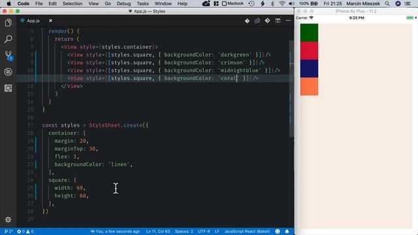
Task: Open the Edit menu
Action: pos(52,3)
